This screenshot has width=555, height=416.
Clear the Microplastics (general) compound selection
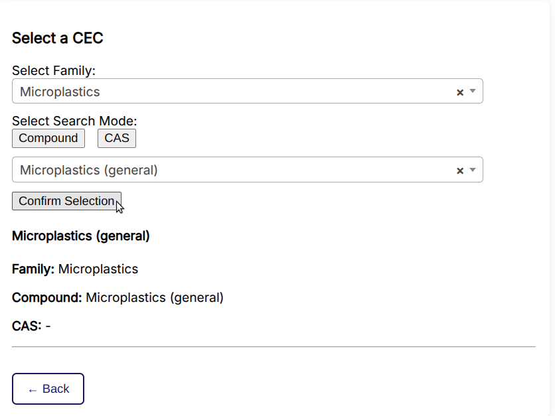point(460,170)
